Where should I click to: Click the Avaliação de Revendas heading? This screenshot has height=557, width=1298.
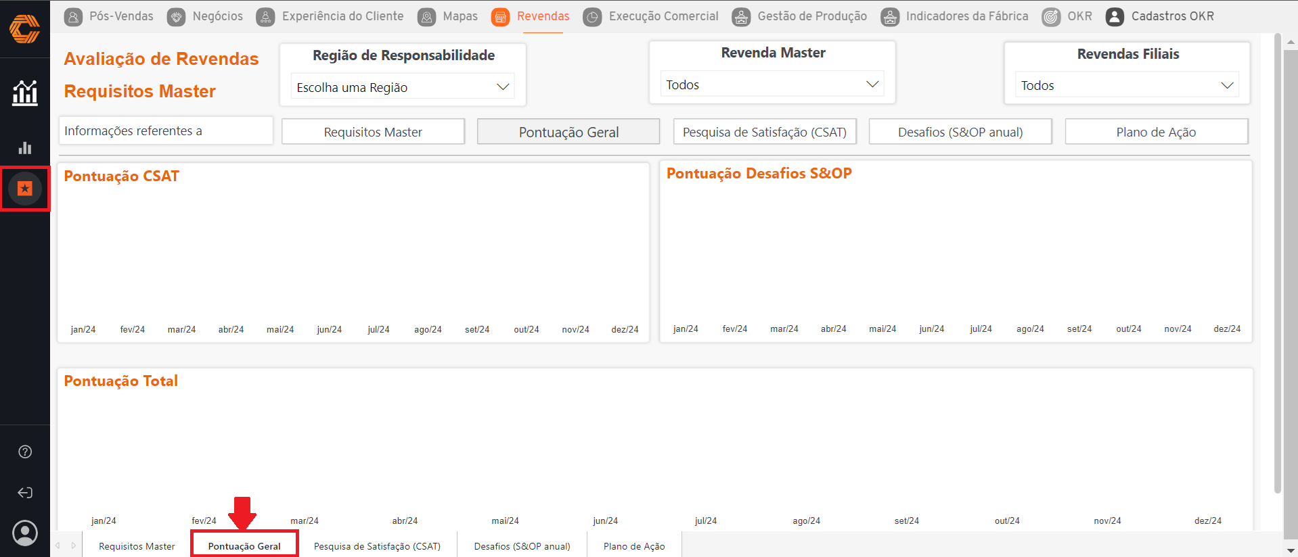coord(161,59)
